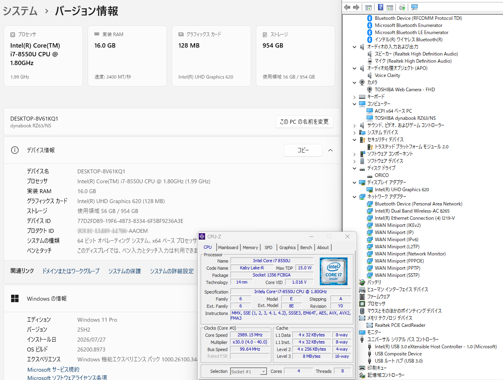503x380 pixels.
Task: Click the Back arrow in Device Manager toolbar
Action: coord(347,7)
